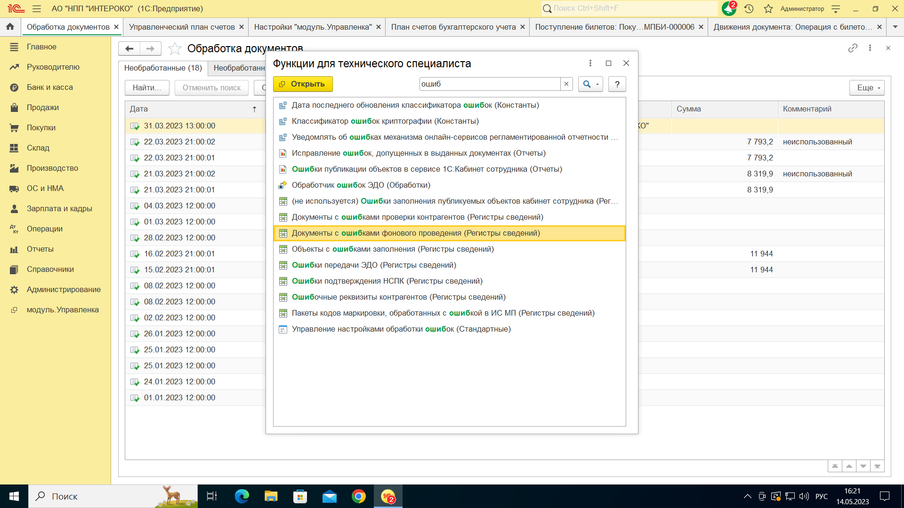This screenshot has width=904, height=508.
Task: Select Классификатор ошибок криптографии constant
Action: pos(450,121)
